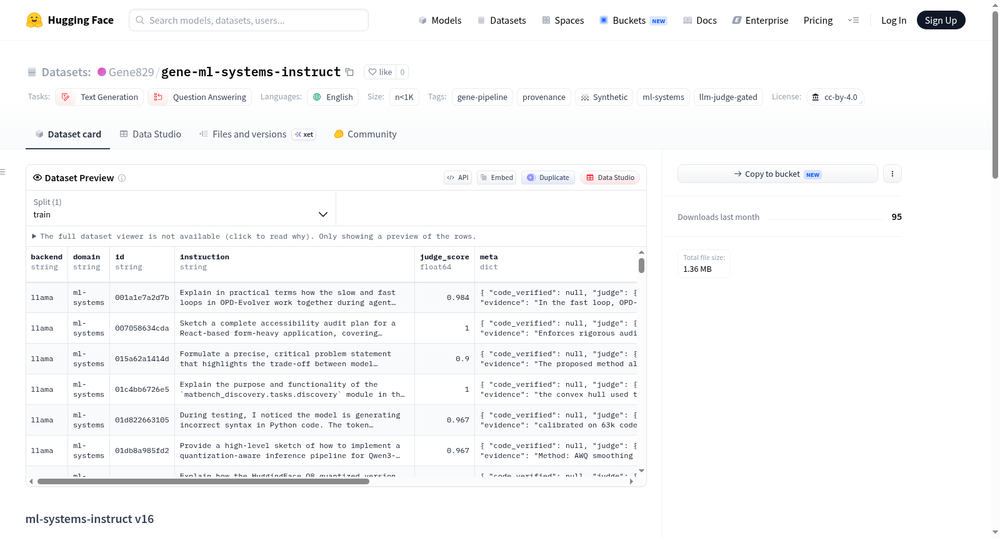
Task: Open the Gene829 owner link
Action: [131, 72]
